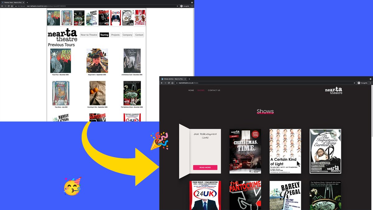Open A Certain Kind of Light poster
The width and height of the screenshot is (373, 210).
click(285, 151)
